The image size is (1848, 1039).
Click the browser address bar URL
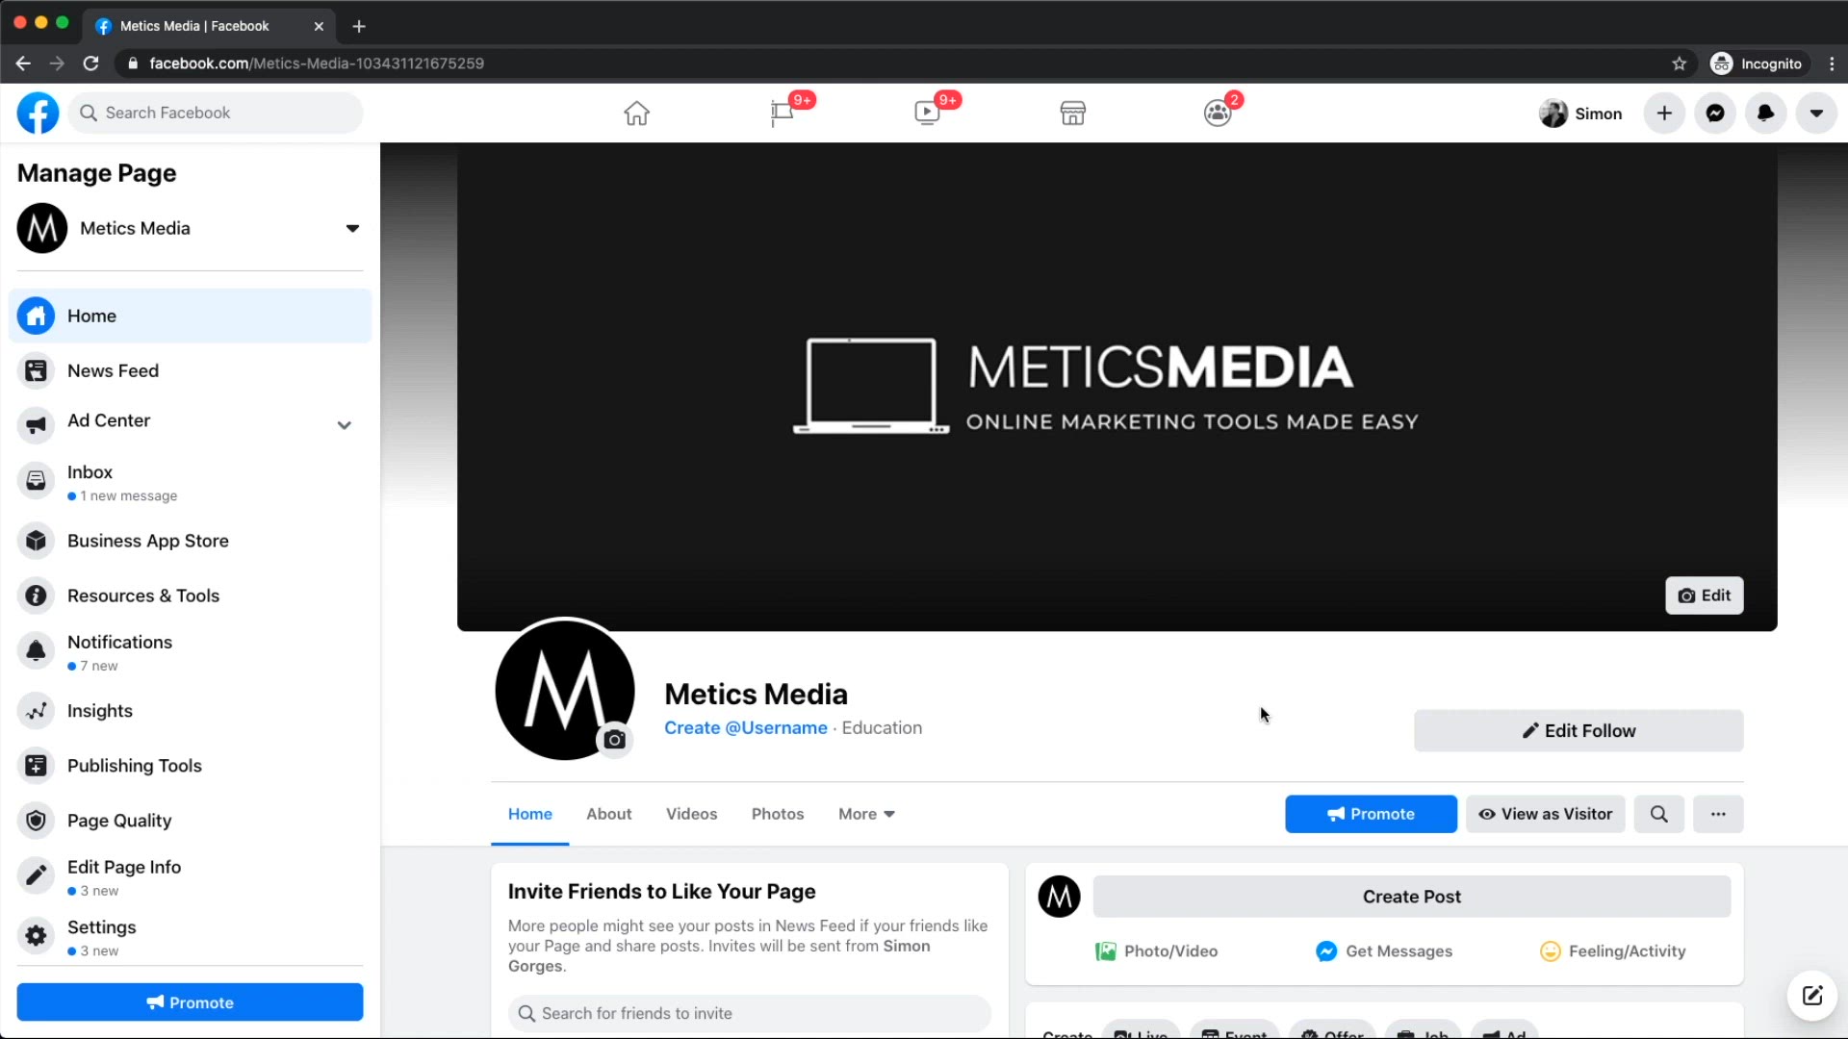pyautogui.click(x=317, y=63)
